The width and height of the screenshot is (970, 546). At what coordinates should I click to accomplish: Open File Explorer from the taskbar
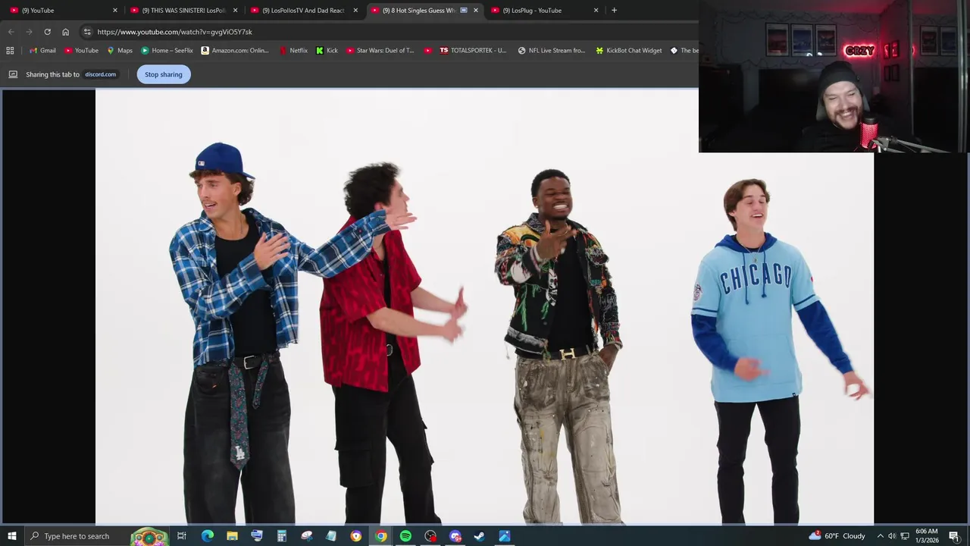(232, 536)
